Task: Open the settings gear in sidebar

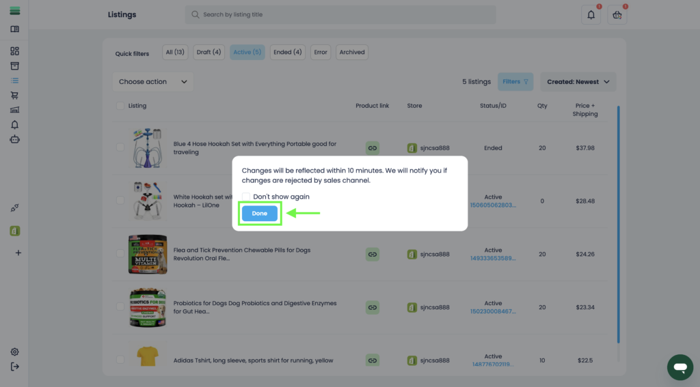Action: click(x=14, y=352)
